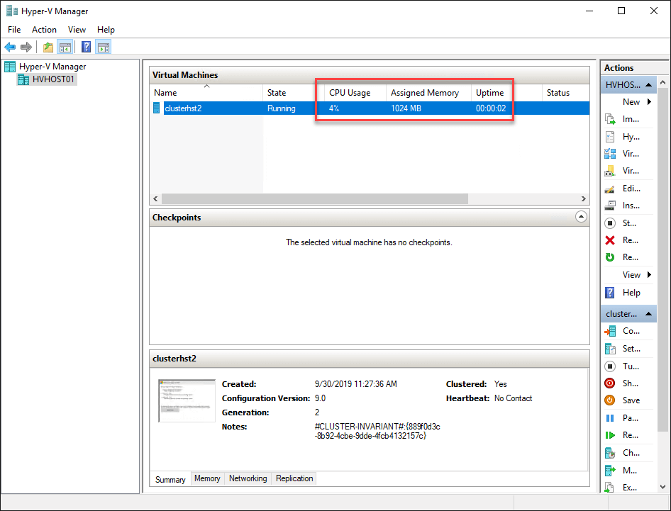Click the Turn Off icon for clusterhst2
This screenshot has width=671, height=511.
click(610, 366)
